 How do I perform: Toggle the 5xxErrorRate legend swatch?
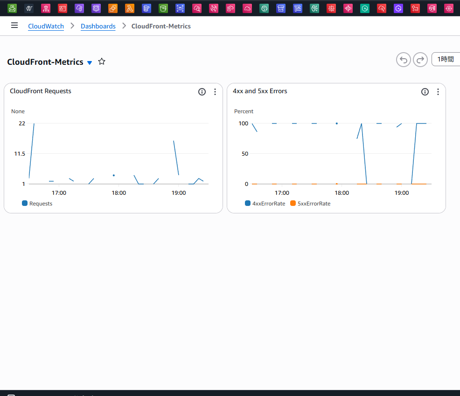click(x=293, y=203)
